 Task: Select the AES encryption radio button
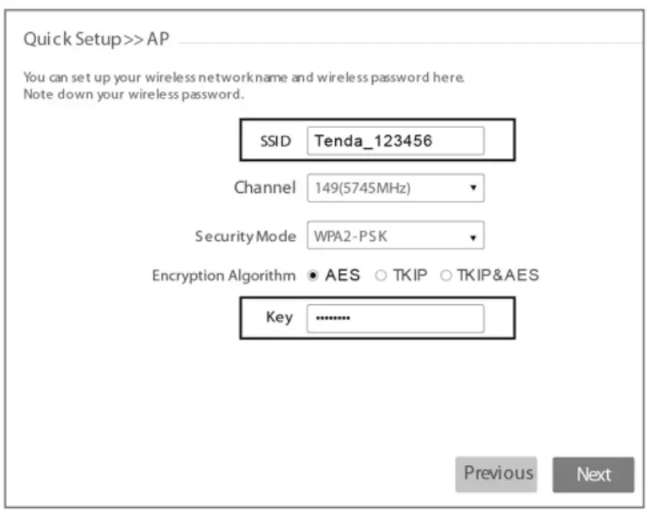click(x=313, y=275)
